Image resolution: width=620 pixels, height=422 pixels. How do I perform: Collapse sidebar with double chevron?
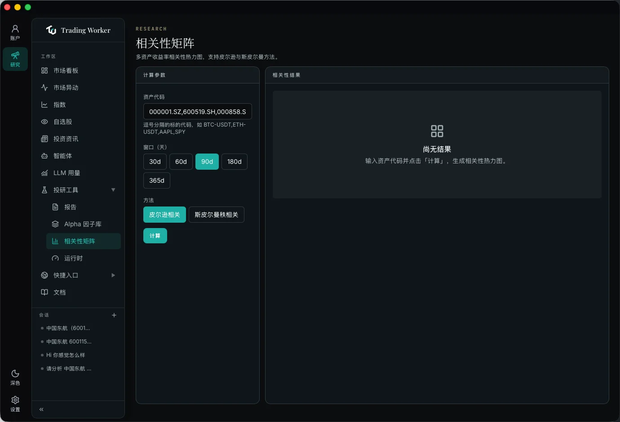tap(41, 409)
